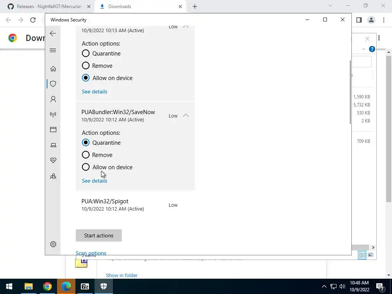
Task: Select Quarantine for first threat
Action: (86, 53)
